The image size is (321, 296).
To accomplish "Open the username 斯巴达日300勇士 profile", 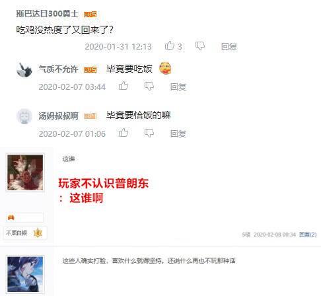I will point(47,14).
